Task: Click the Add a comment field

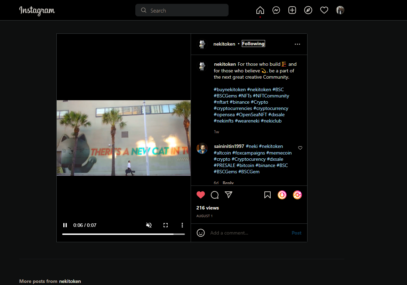Action: click(x=249, y=233)
